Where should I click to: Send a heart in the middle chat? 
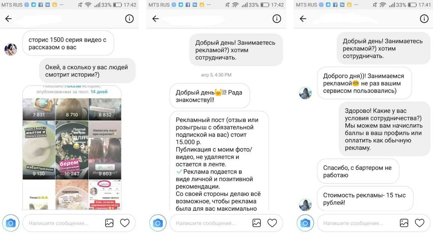point(272,223)
